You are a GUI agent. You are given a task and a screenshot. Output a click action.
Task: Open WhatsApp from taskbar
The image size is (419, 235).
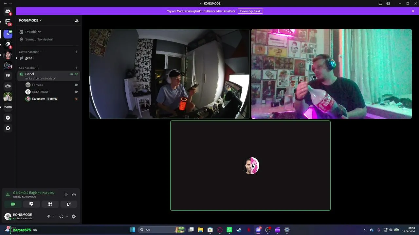[x=229, y=230]
